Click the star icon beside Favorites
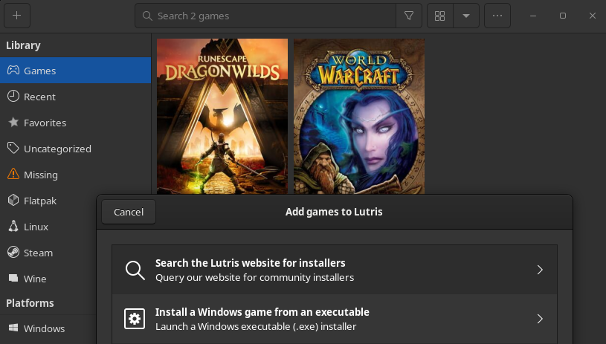This screenshot has width=606, height=344. click(x=13, y=122)
